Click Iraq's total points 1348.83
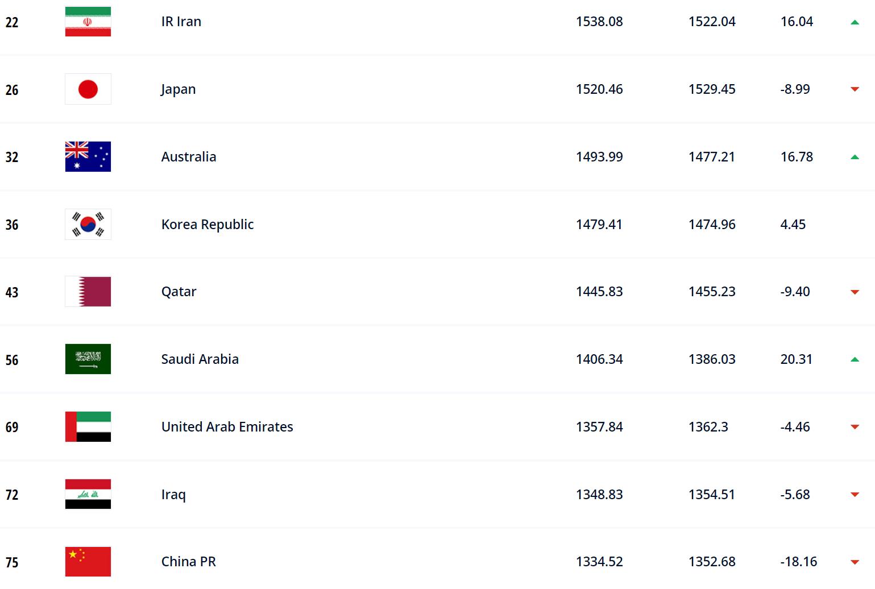 point(599,495)
